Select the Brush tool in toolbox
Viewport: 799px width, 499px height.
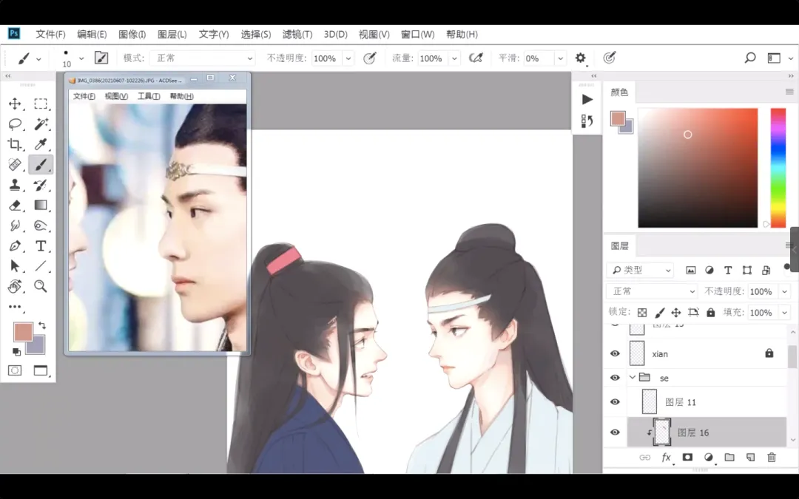[41, 165]
